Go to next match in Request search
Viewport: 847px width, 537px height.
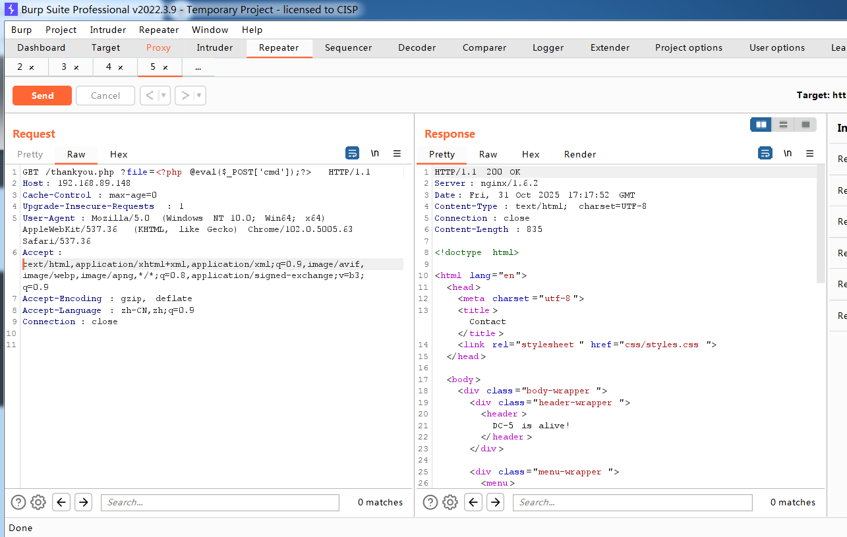click(83, 502)
